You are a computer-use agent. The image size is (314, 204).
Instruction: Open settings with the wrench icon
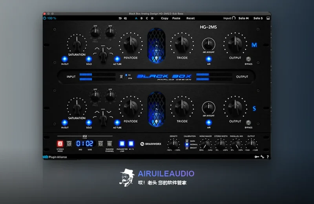pos(262,157)
